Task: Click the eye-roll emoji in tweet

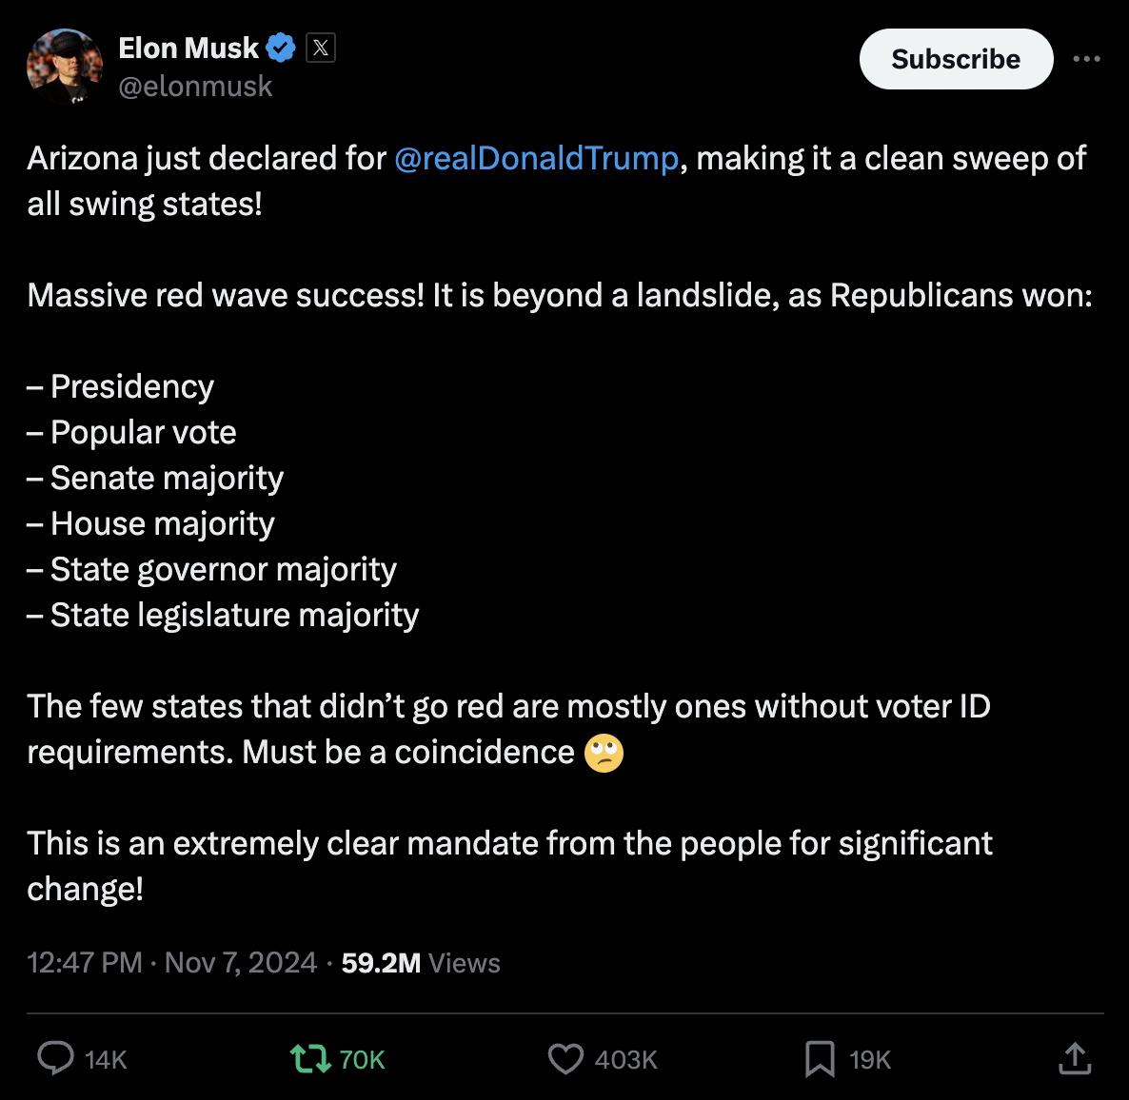Action: pyautogui.click(x=604, y=753)
